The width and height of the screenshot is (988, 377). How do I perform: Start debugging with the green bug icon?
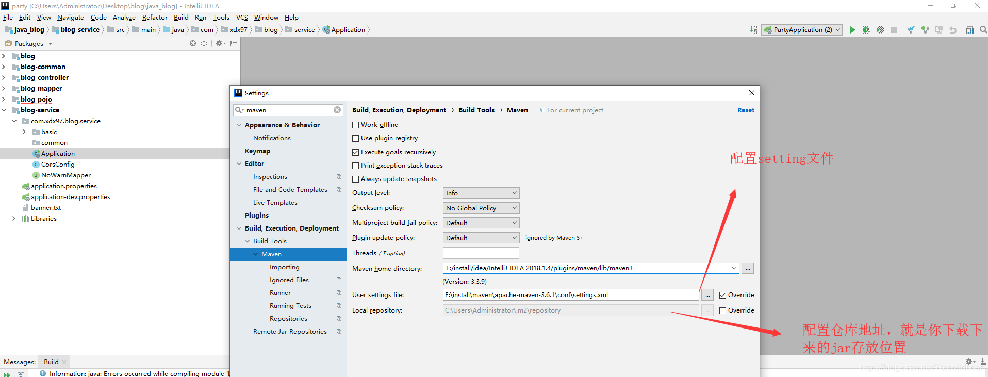point(866,30)
